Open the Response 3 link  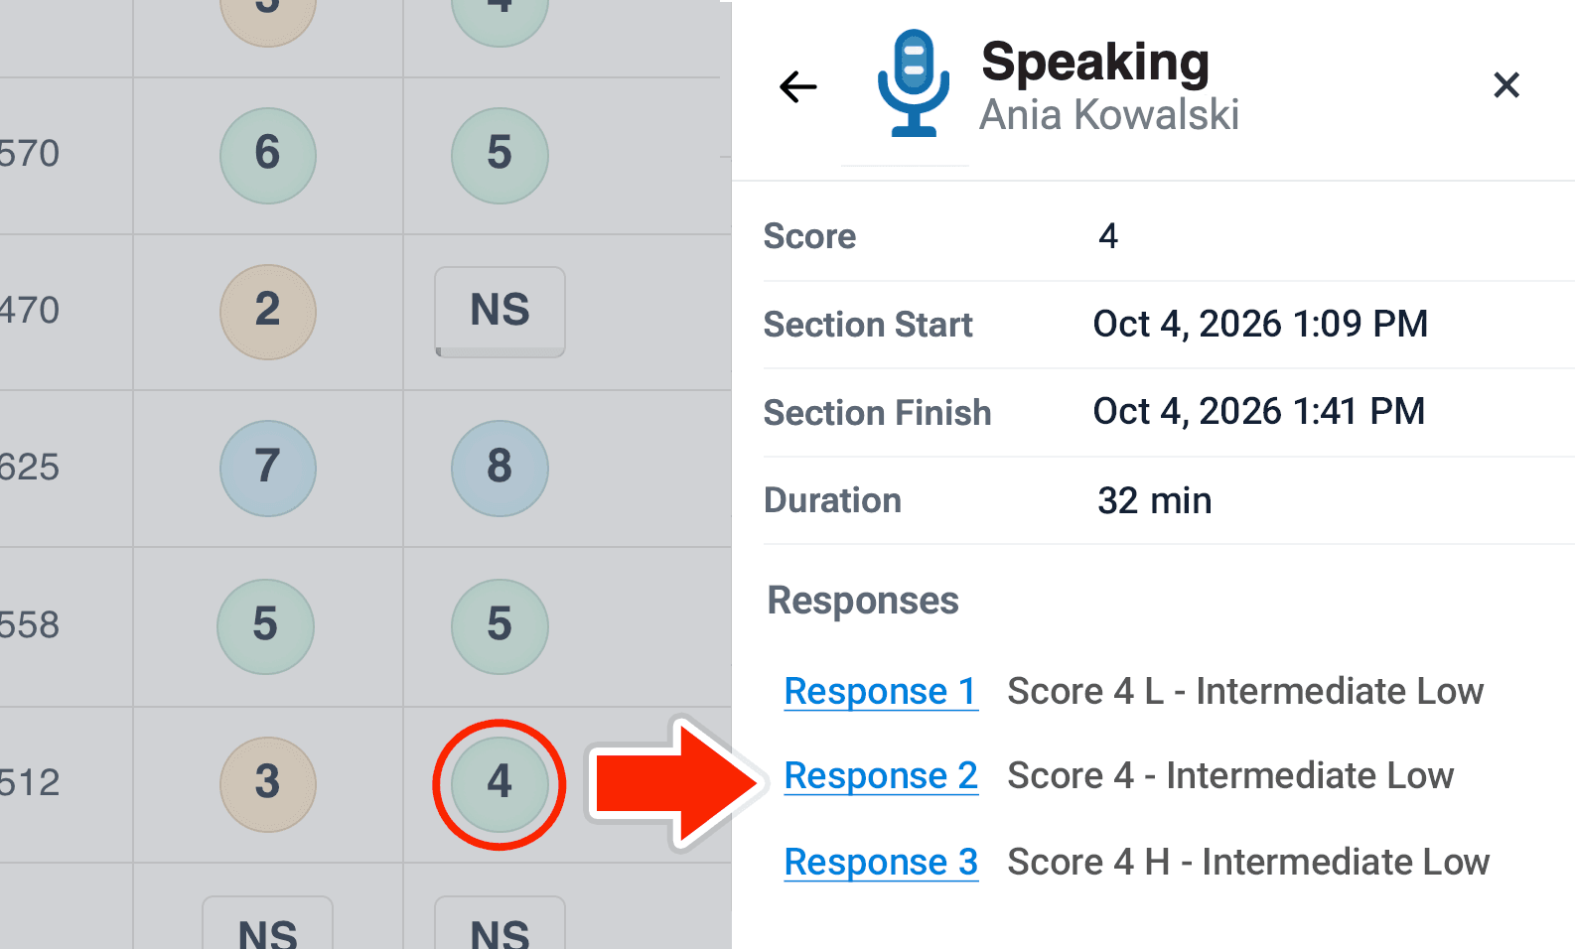click(x=881, y=862)
